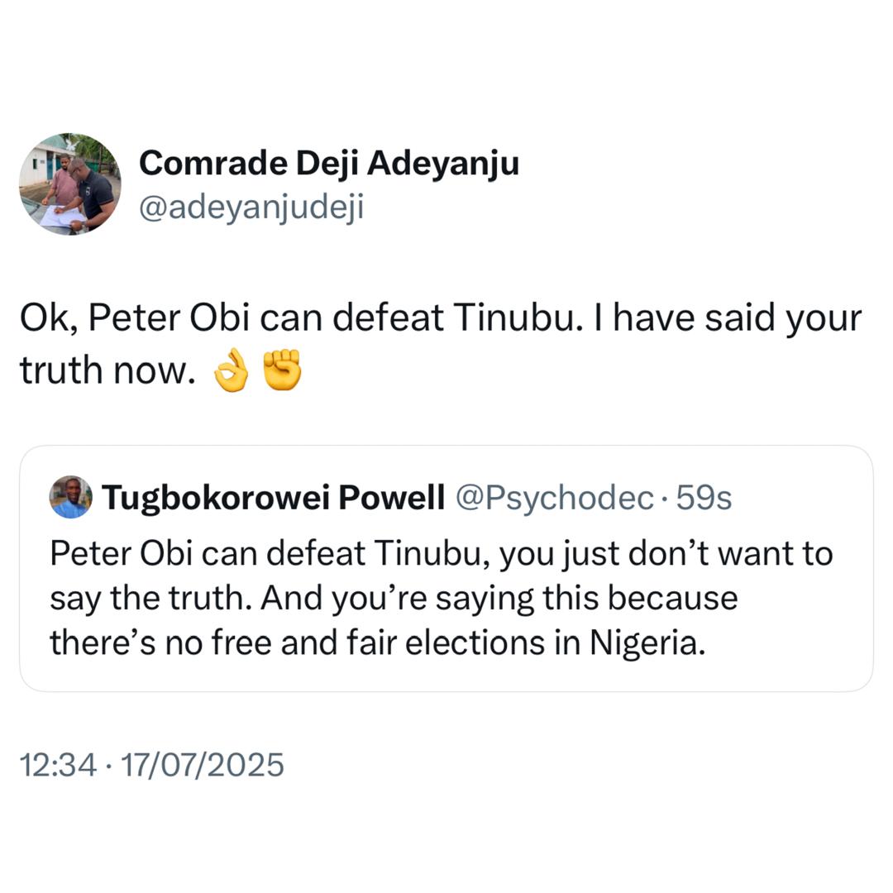
Task: Click the 59s timestamp on quoted tweet
Action: click(704, 498)
